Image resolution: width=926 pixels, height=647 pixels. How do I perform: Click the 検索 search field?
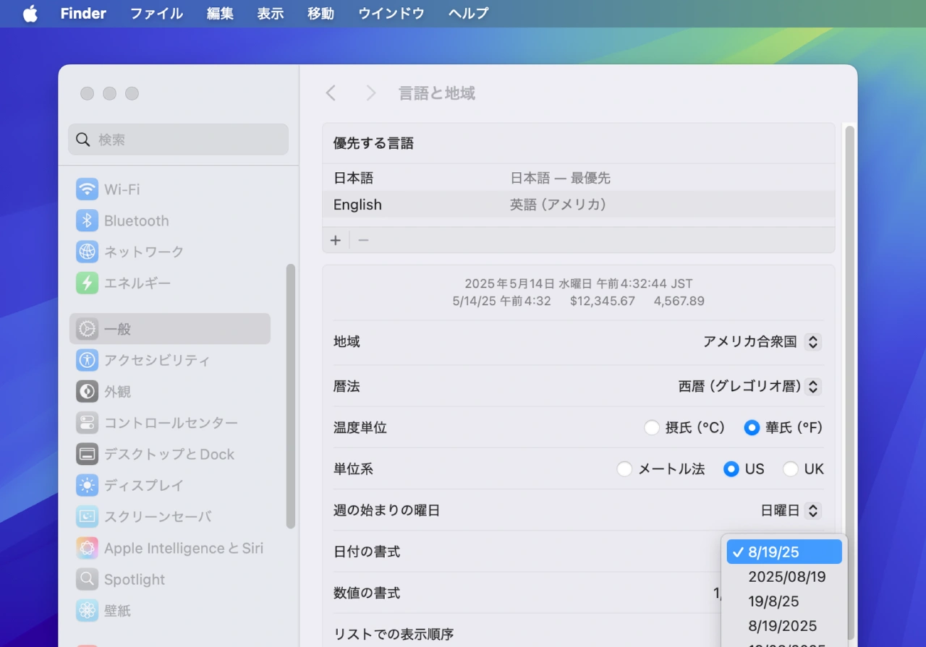(178, 140)
